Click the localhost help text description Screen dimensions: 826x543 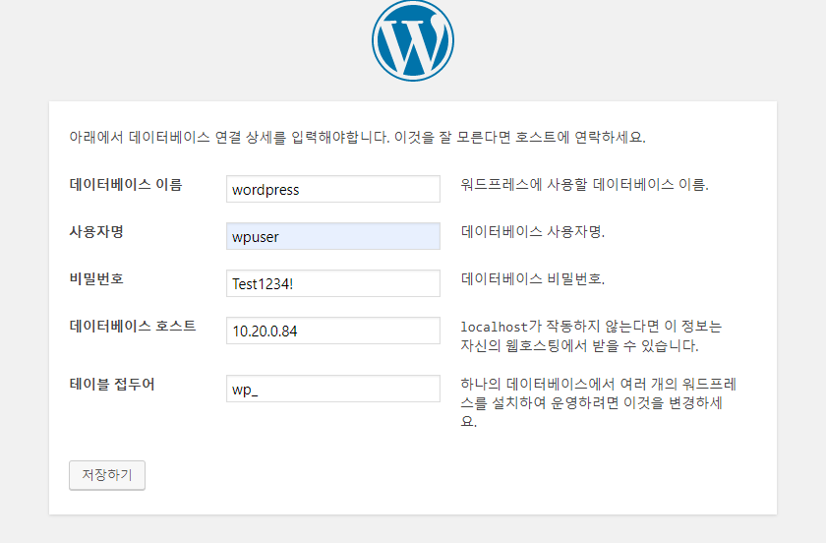click(591, 335)
